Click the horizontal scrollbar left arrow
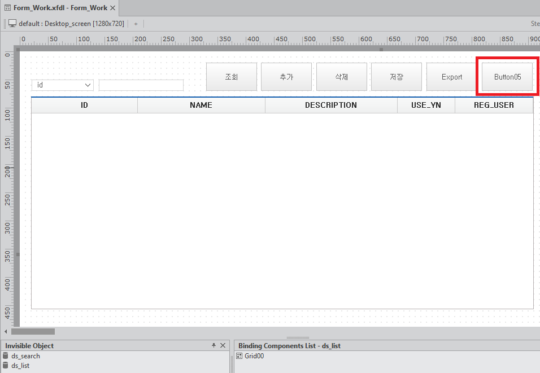540x373 pixels. point(6,332)
